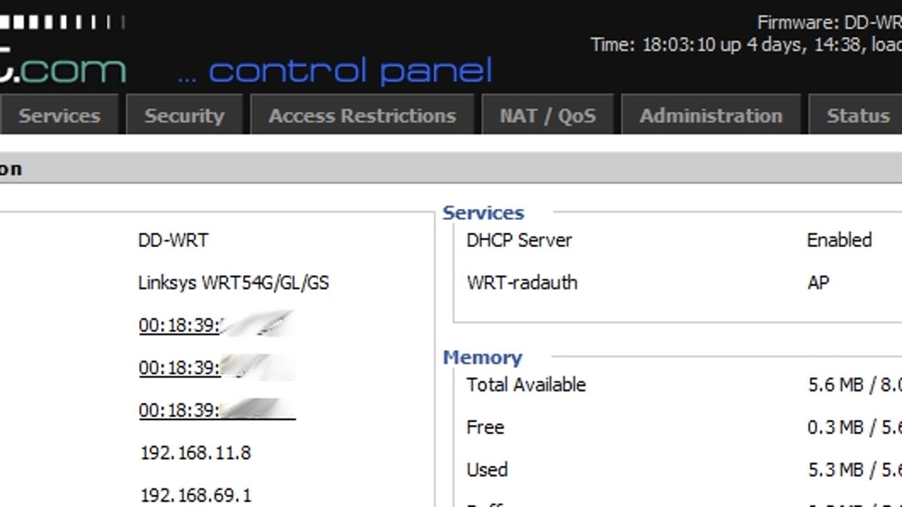Select the NAT / QoS tab
The height and width of the screenshot is (507, 902).
548,115
